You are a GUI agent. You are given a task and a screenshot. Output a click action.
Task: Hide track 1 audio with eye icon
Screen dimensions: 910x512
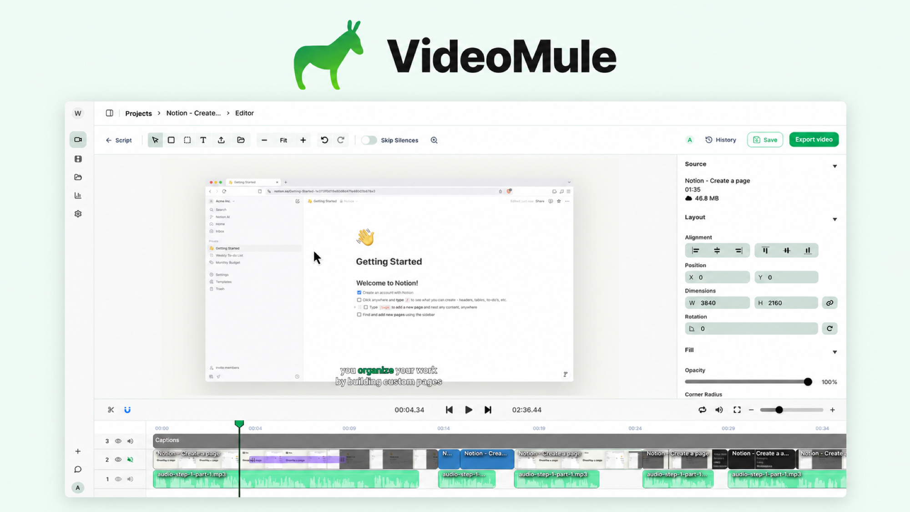pos(118,479)
